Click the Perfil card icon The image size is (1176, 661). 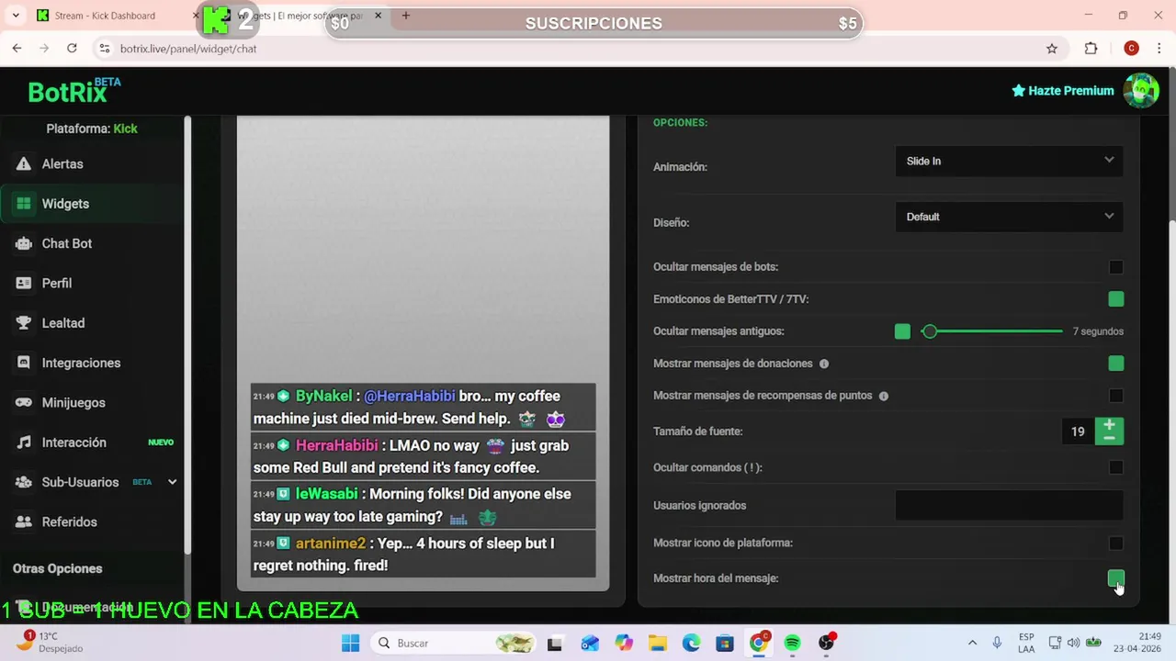(24, 283)
